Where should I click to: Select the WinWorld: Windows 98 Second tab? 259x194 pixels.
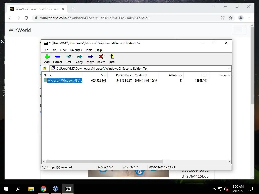(x=37, y=9)
